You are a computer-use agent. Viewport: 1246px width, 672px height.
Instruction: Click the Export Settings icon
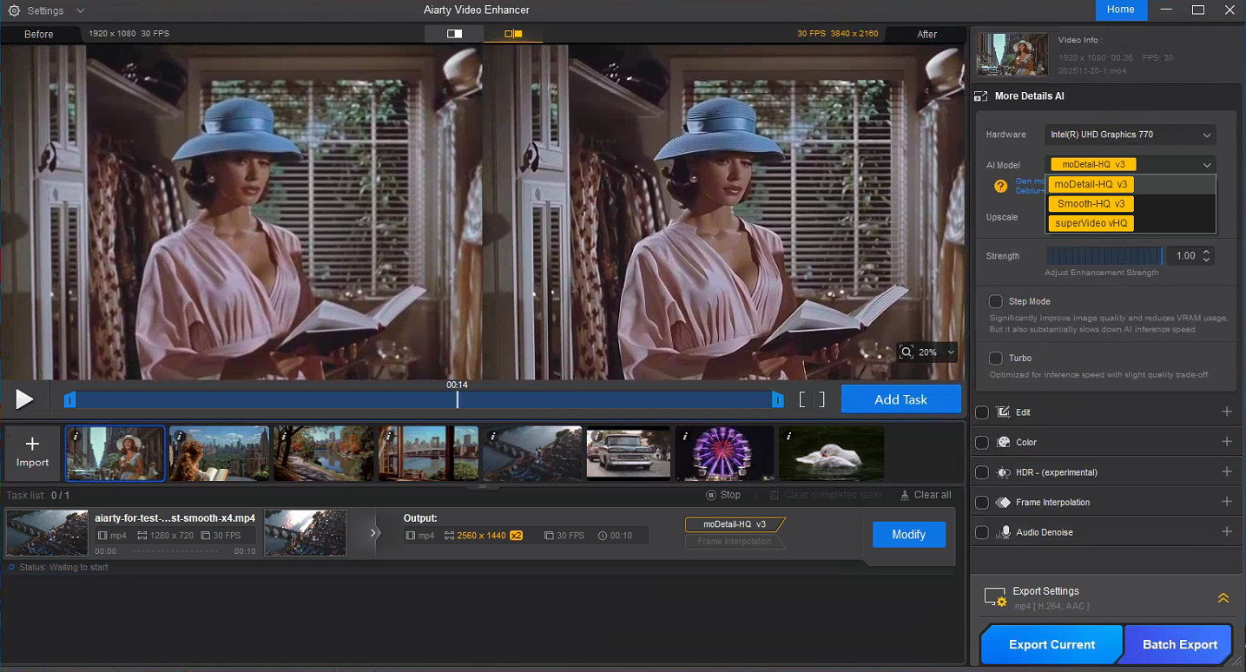click(x=994, y=597)
